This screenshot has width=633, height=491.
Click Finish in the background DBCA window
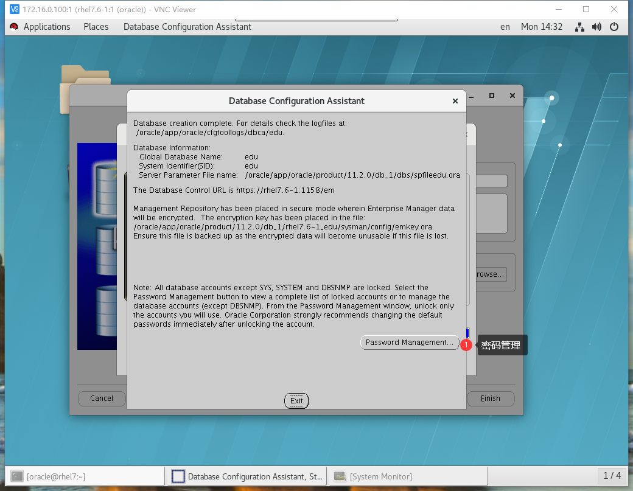(491, 398)
